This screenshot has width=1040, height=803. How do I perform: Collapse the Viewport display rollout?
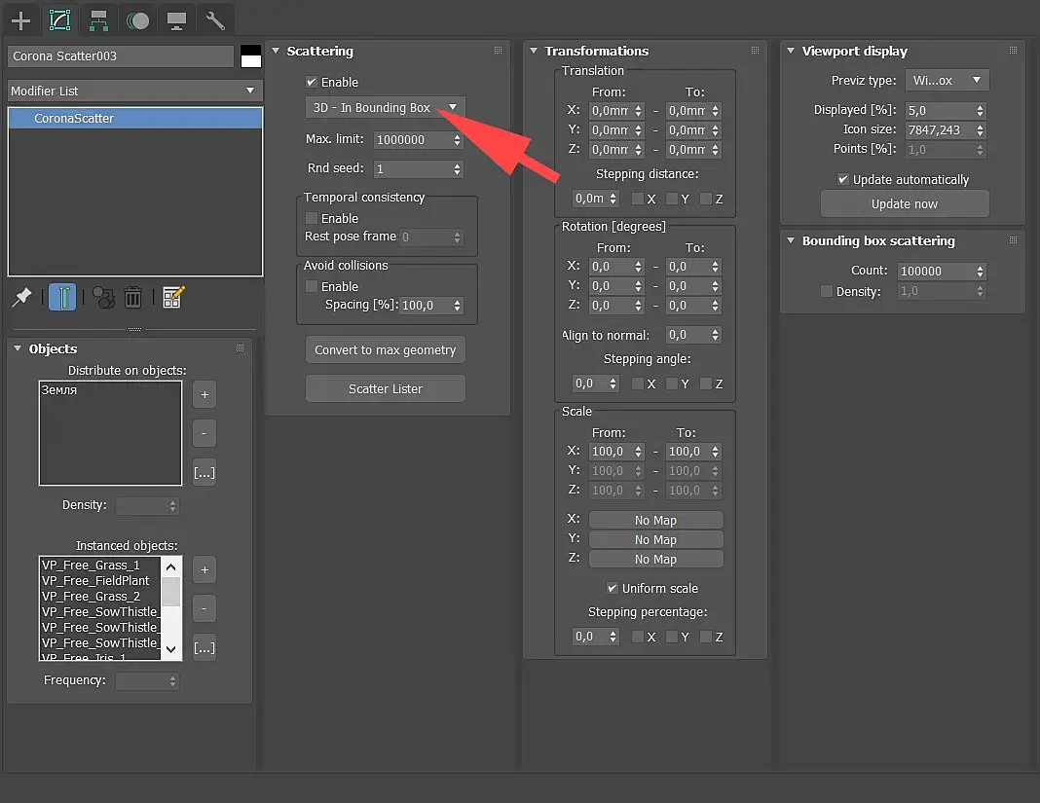click(x=791, y=51)
